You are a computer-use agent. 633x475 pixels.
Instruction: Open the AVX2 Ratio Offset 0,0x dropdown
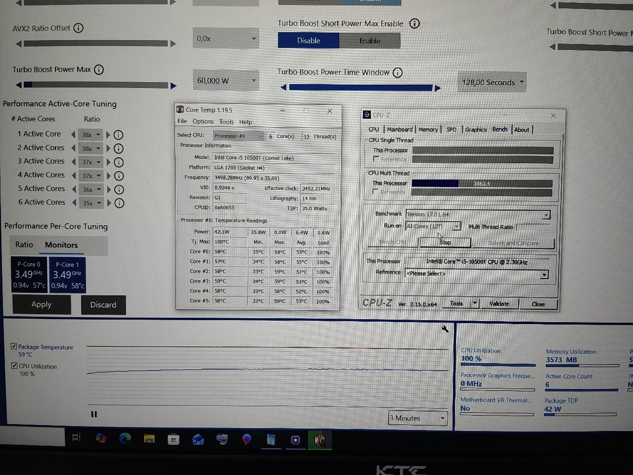pos(226,39)
